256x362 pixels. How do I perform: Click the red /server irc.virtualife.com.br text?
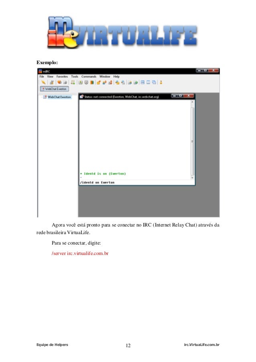coord(80,253)
